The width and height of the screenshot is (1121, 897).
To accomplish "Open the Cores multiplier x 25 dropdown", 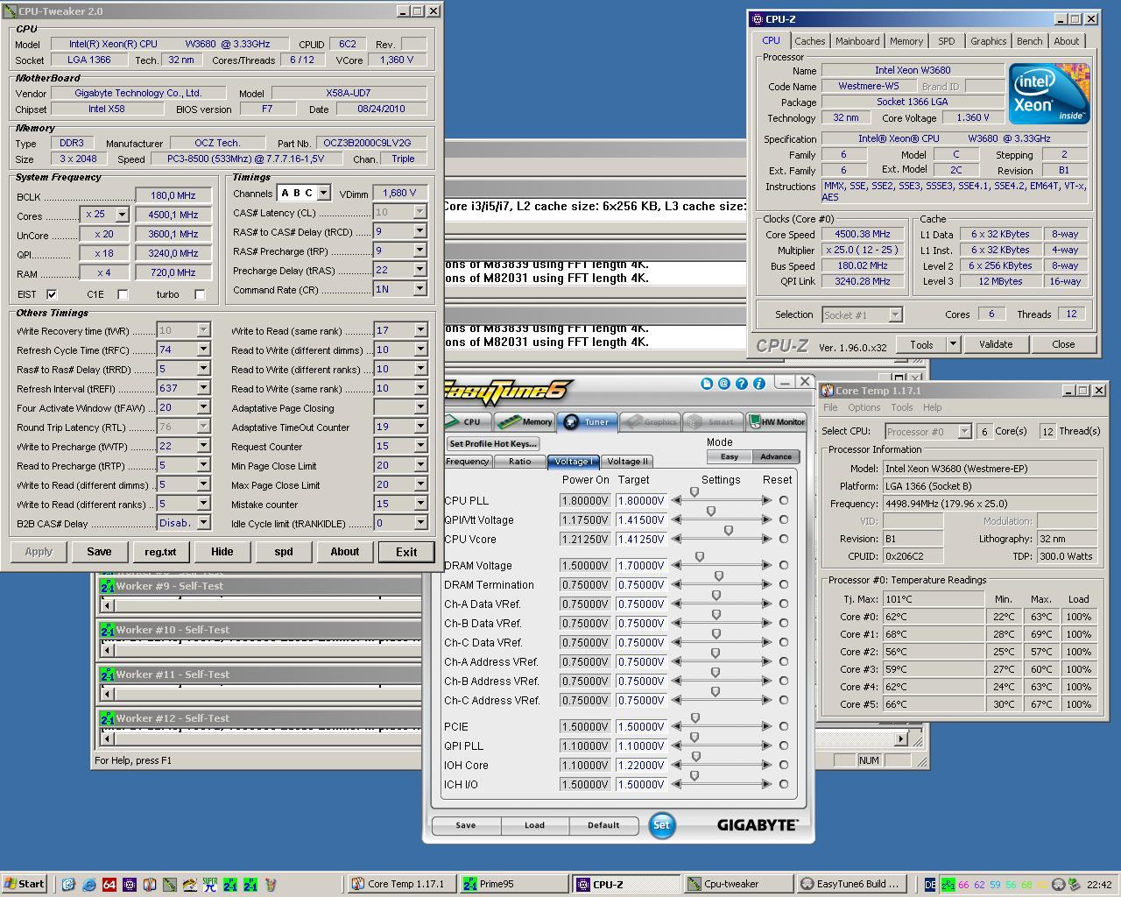I will [122, 215].
